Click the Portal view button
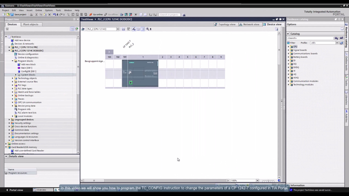The image size is (349, 196). [x=14, y=190]
